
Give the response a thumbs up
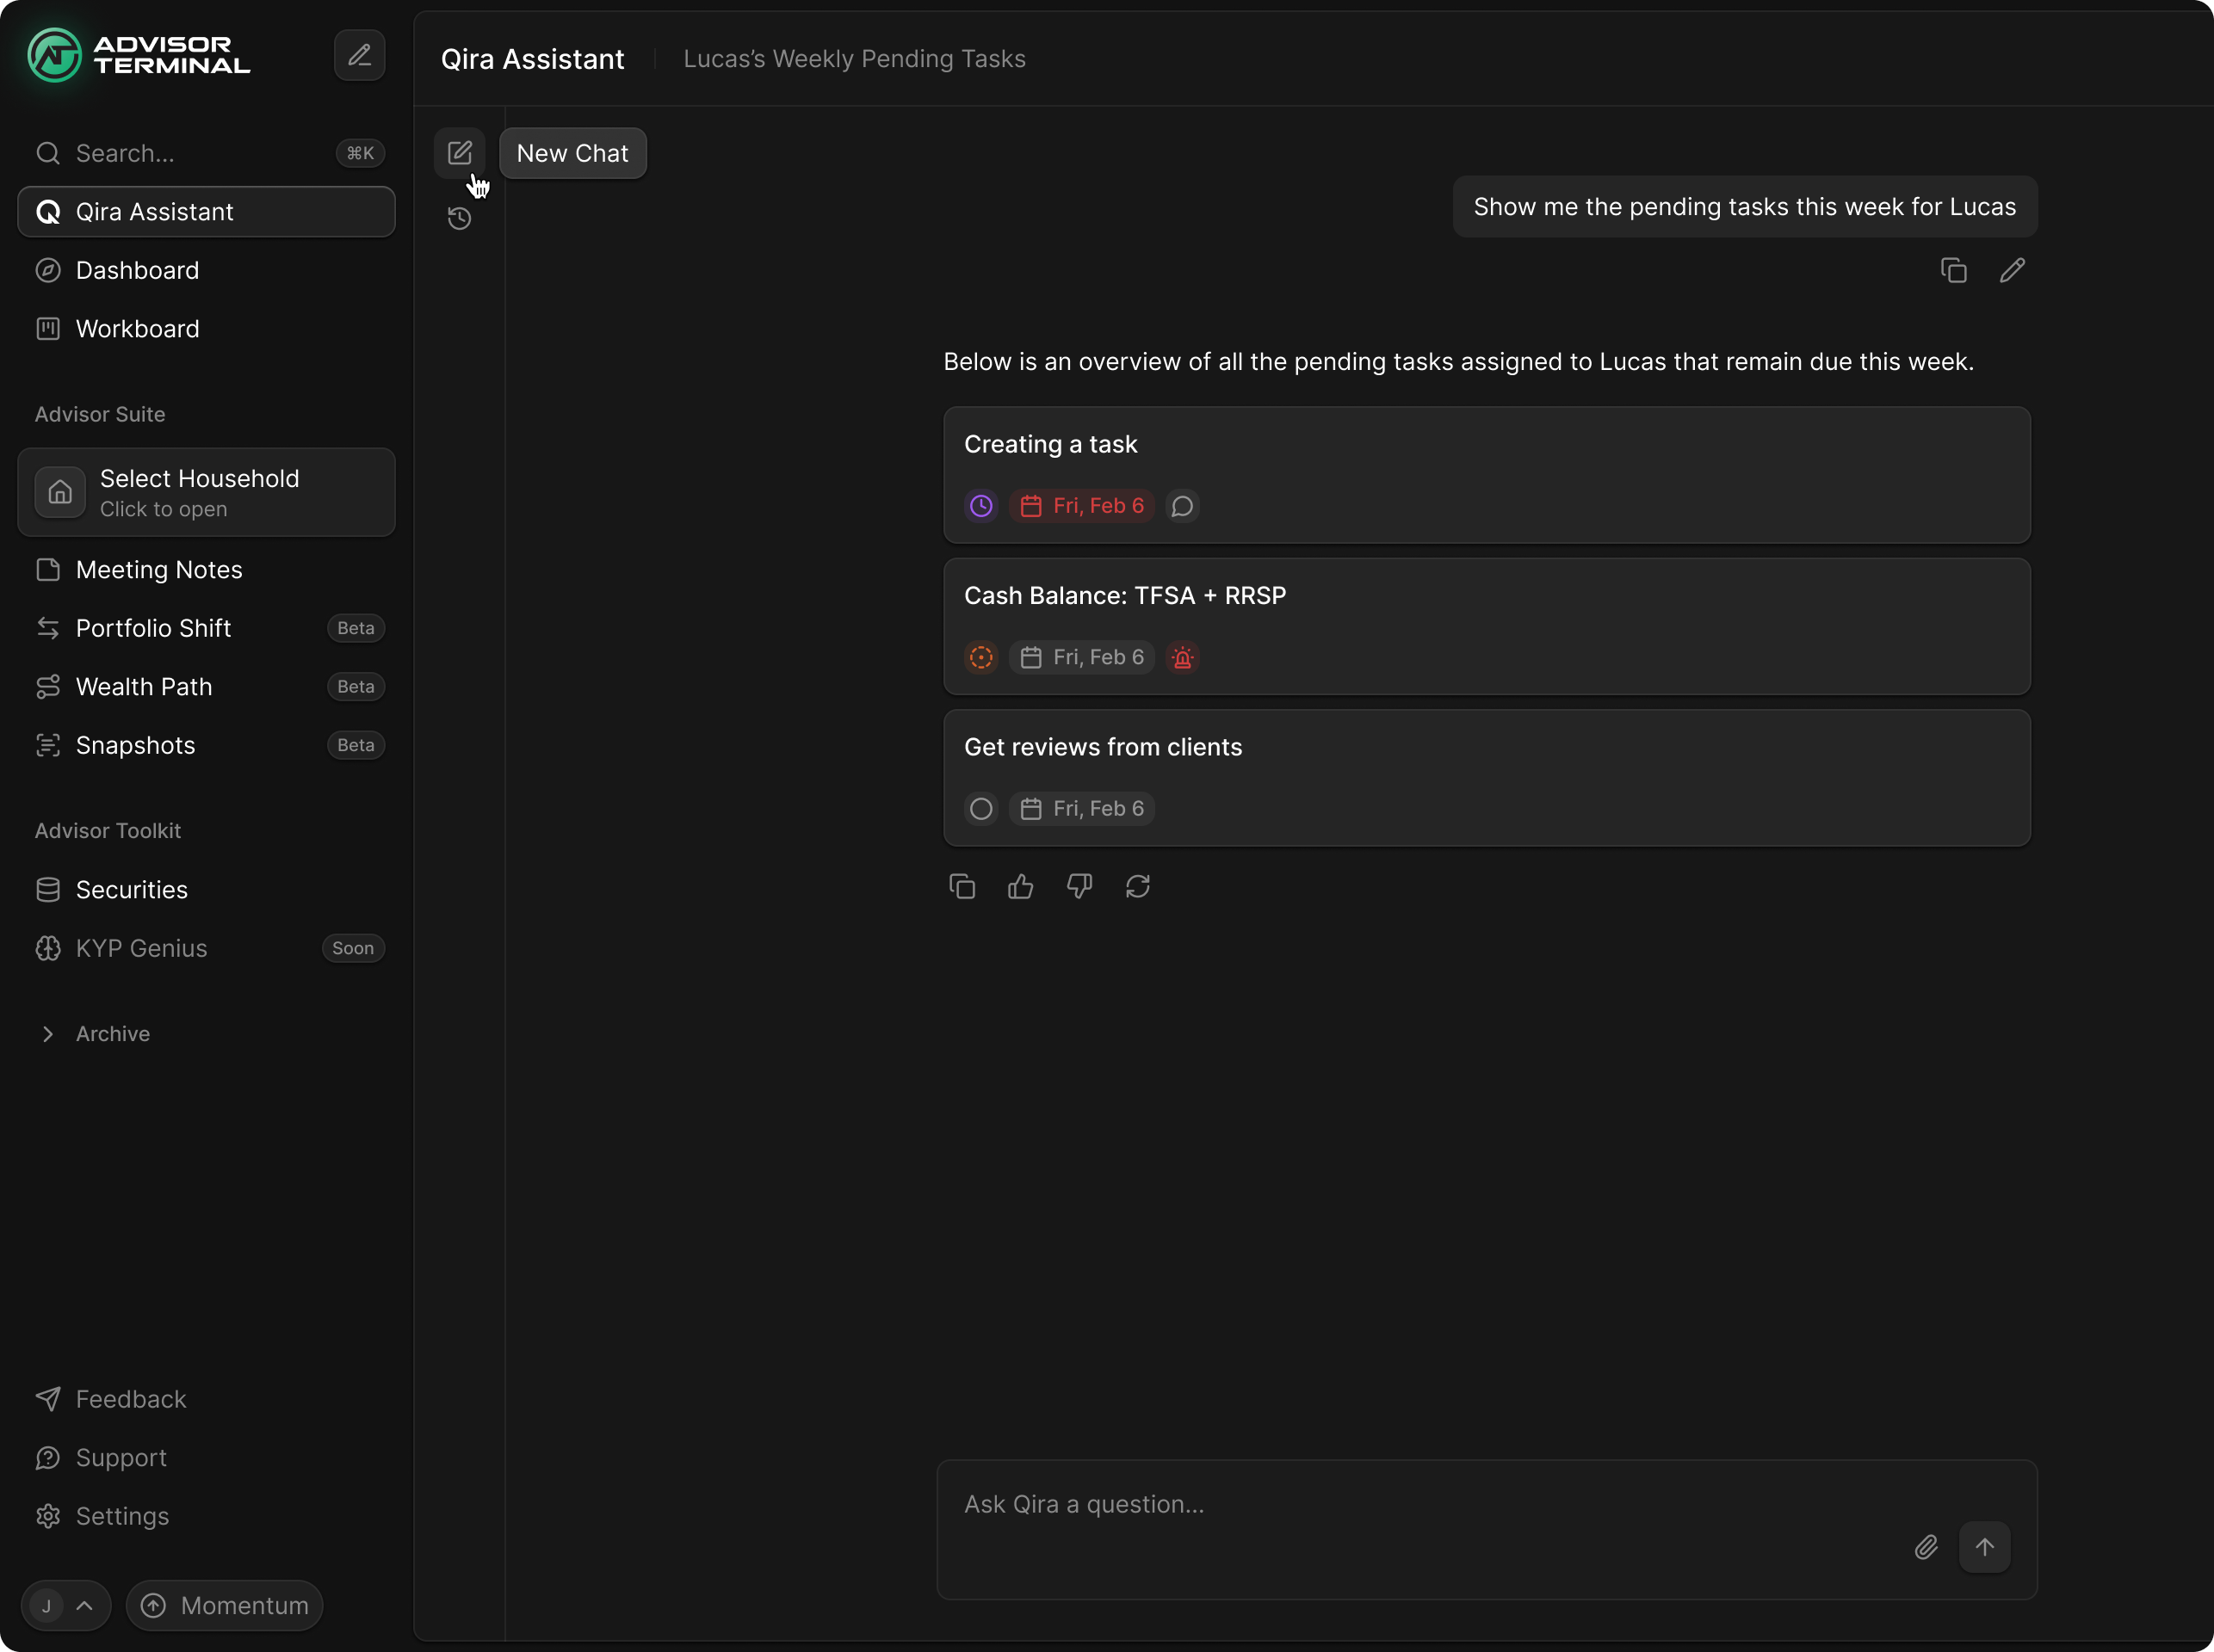pos(1020,886)
